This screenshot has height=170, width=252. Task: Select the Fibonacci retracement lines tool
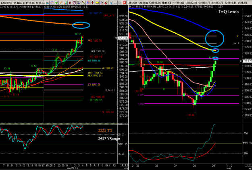[x=88, y=3]
